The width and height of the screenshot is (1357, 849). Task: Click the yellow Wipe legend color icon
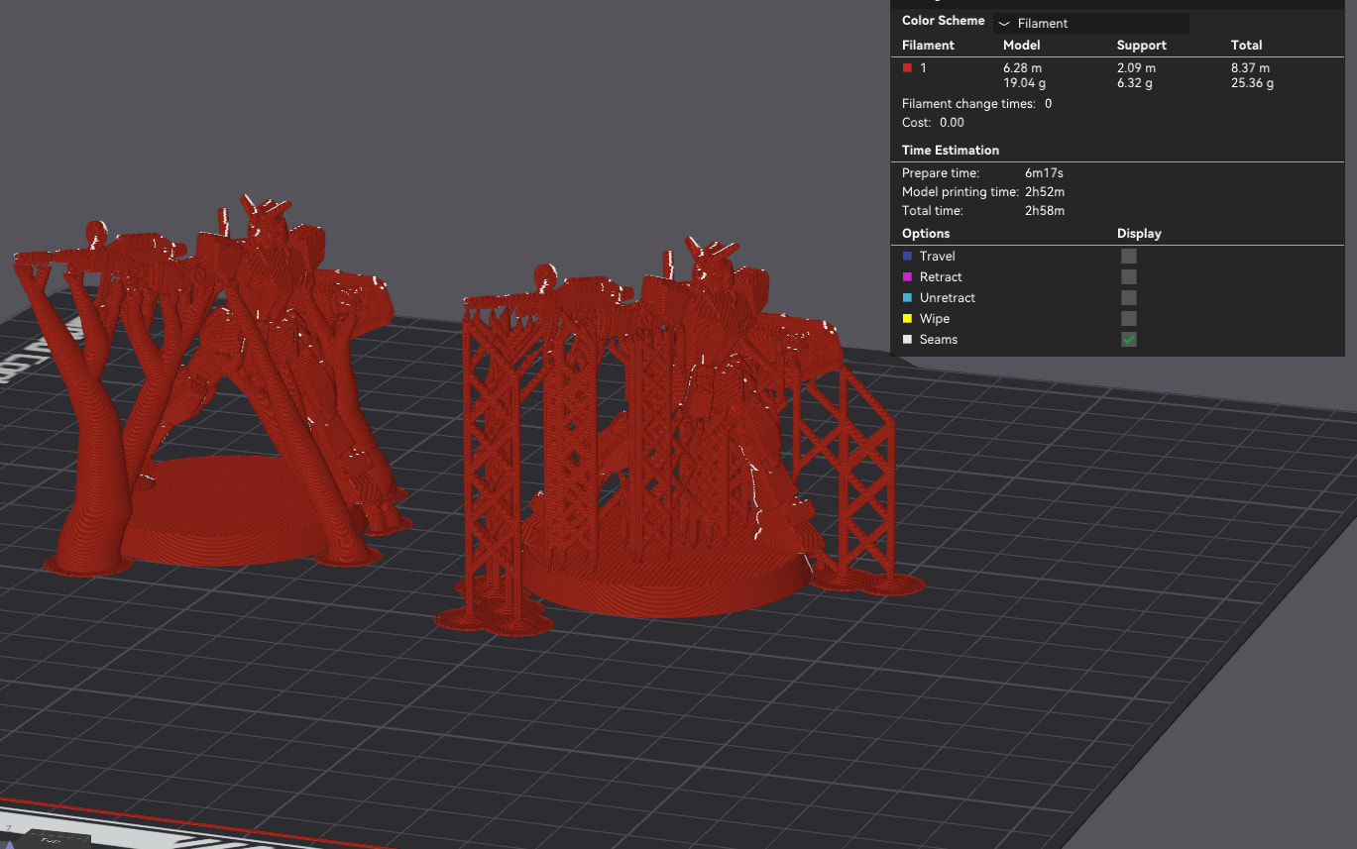point(907,319)
